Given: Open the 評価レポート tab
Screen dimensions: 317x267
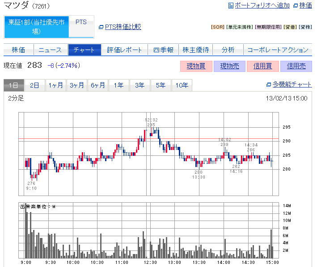Looking at the screenshot, I should [124, 50].
